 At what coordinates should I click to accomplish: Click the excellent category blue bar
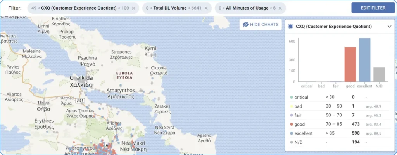pos(364,60)
